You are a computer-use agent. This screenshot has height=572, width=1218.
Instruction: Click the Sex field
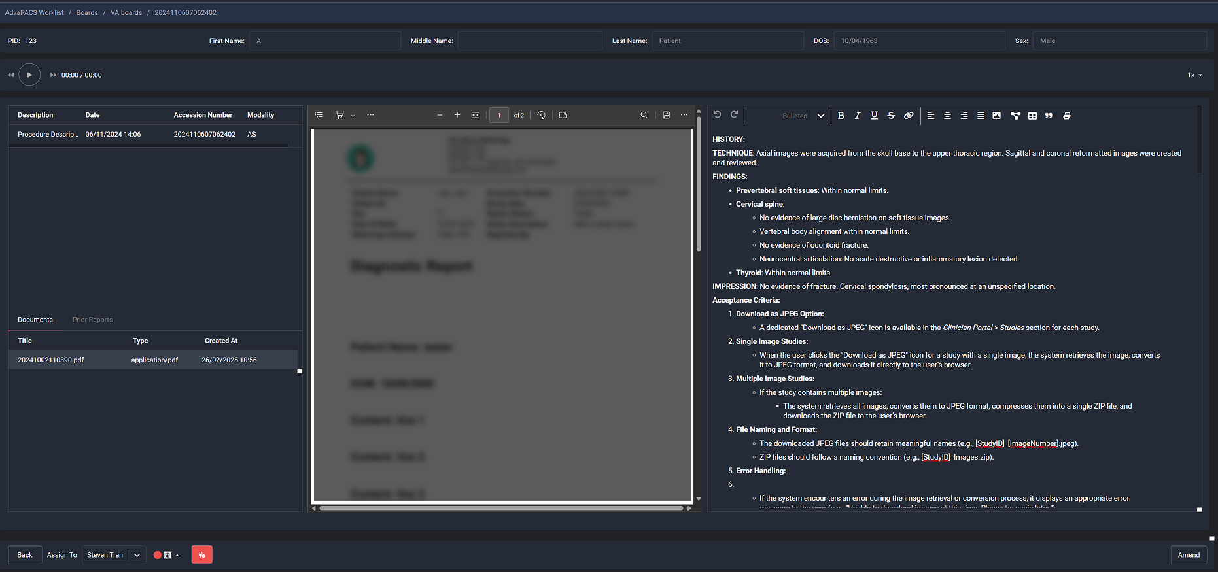pos(1120,41)
